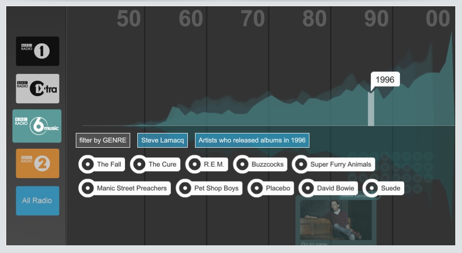Select the Pet Shop Boys tag

tap(216, 188)
